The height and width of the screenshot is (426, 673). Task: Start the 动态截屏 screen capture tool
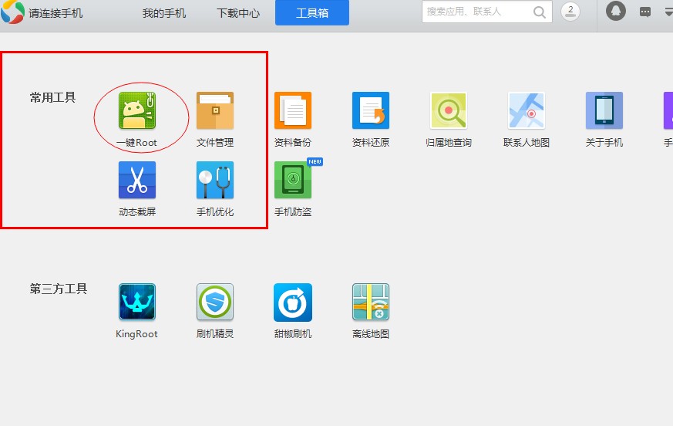coord(137,181)
